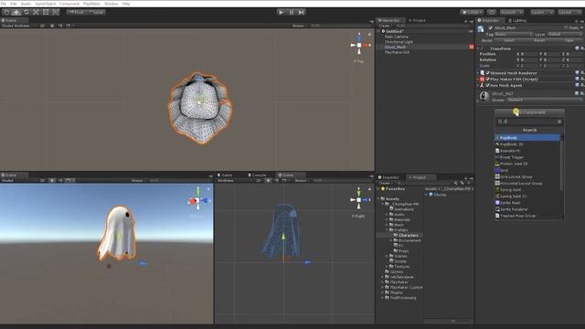Screen dimensions: 585x329
Task: Open the Characters folder in Project tree
Action: click(409, 236)
